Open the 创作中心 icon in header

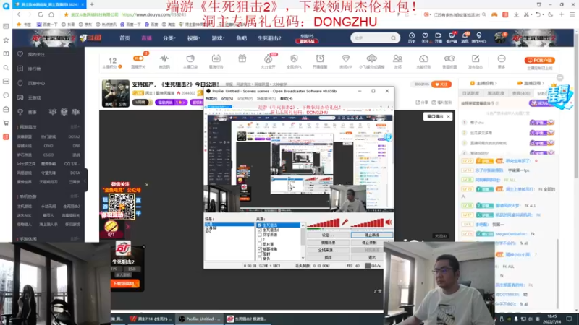pos(479,38)
